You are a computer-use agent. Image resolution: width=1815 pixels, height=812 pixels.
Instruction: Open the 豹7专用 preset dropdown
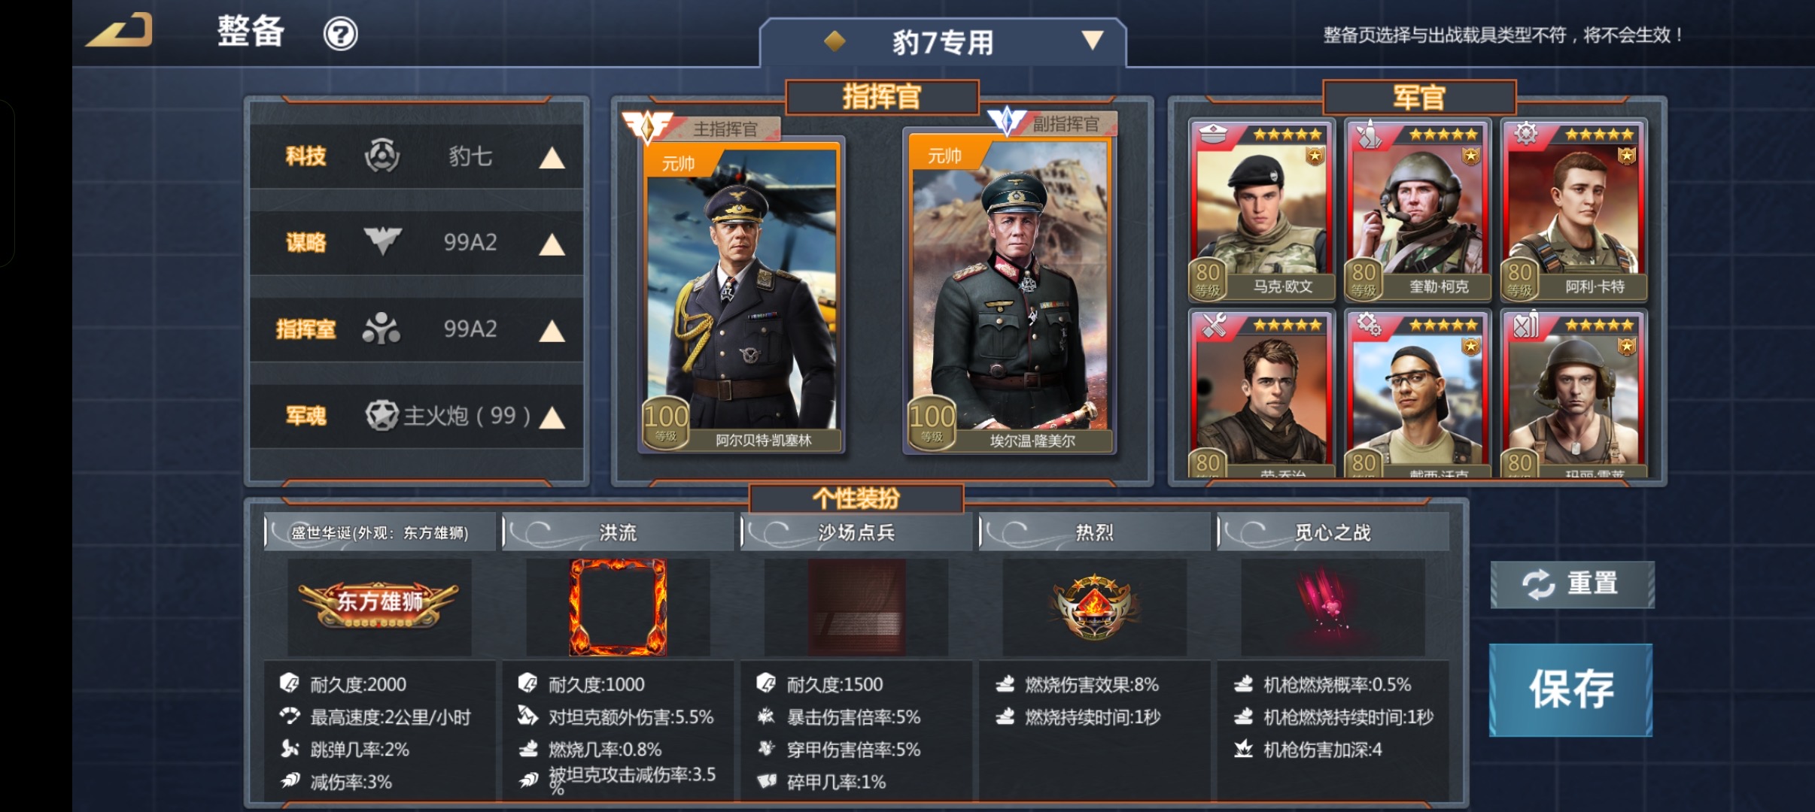942,42
